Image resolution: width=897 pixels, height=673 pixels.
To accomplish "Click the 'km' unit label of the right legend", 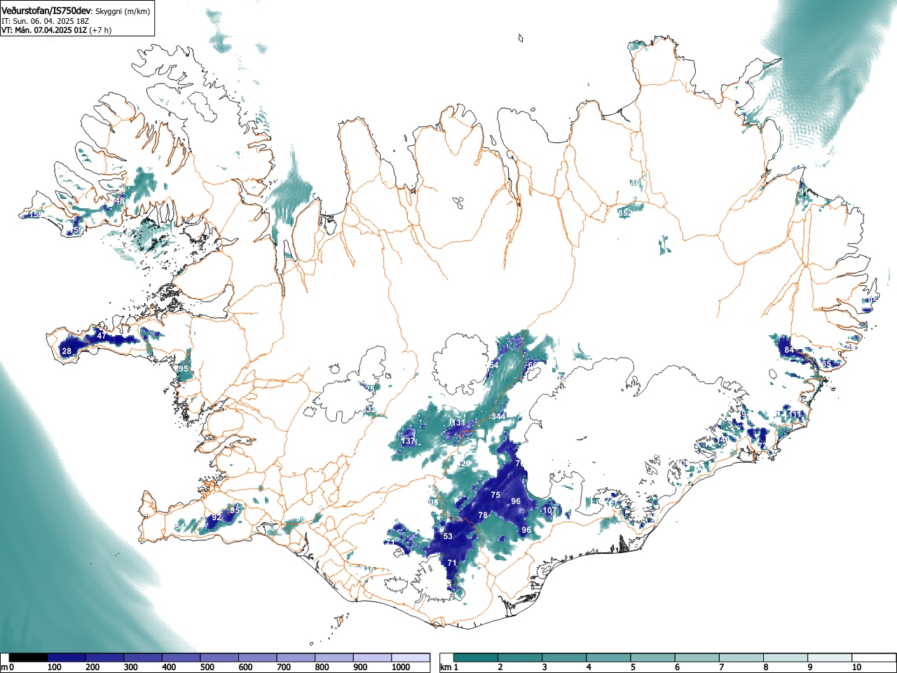I will pyautogui.click(x=446, y=667).
